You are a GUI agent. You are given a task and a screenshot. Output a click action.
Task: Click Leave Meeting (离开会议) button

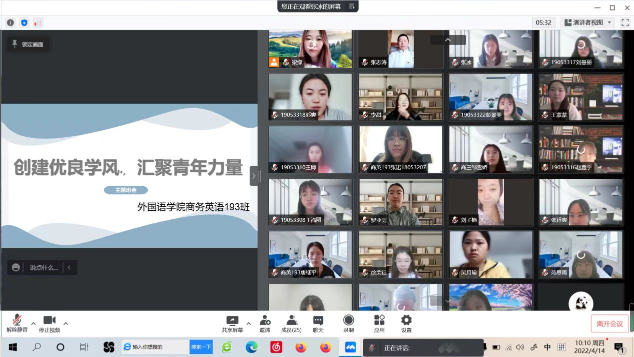609,324
